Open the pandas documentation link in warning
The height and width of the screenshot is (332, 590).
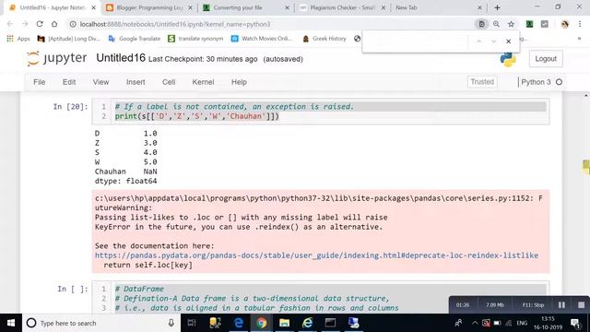coord(316,255)
